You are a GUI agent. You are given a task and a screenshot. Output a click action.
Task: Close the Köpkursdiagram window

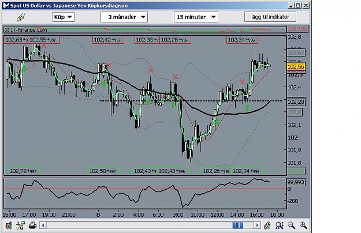click(x=306, y=5)
